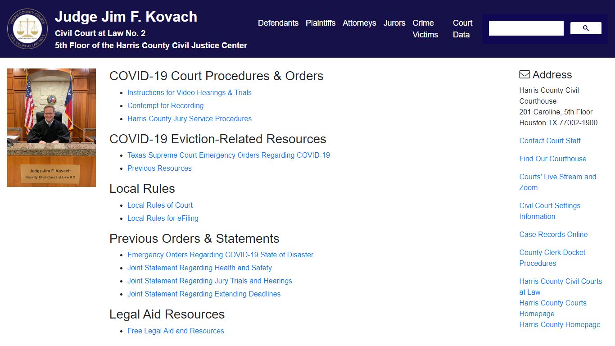The image size is (615, 346).
Task: Click the Judge Jim F. Kovach photo
Action: (x=51, y=127)
